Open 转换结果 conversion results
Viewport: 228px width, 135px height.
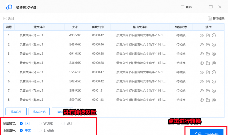pyautogui.click(x=216, y=18)
